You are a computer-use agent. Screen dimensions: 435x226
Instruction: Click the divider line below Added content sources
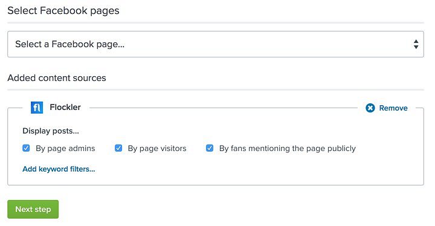click(x=216, y=89)
